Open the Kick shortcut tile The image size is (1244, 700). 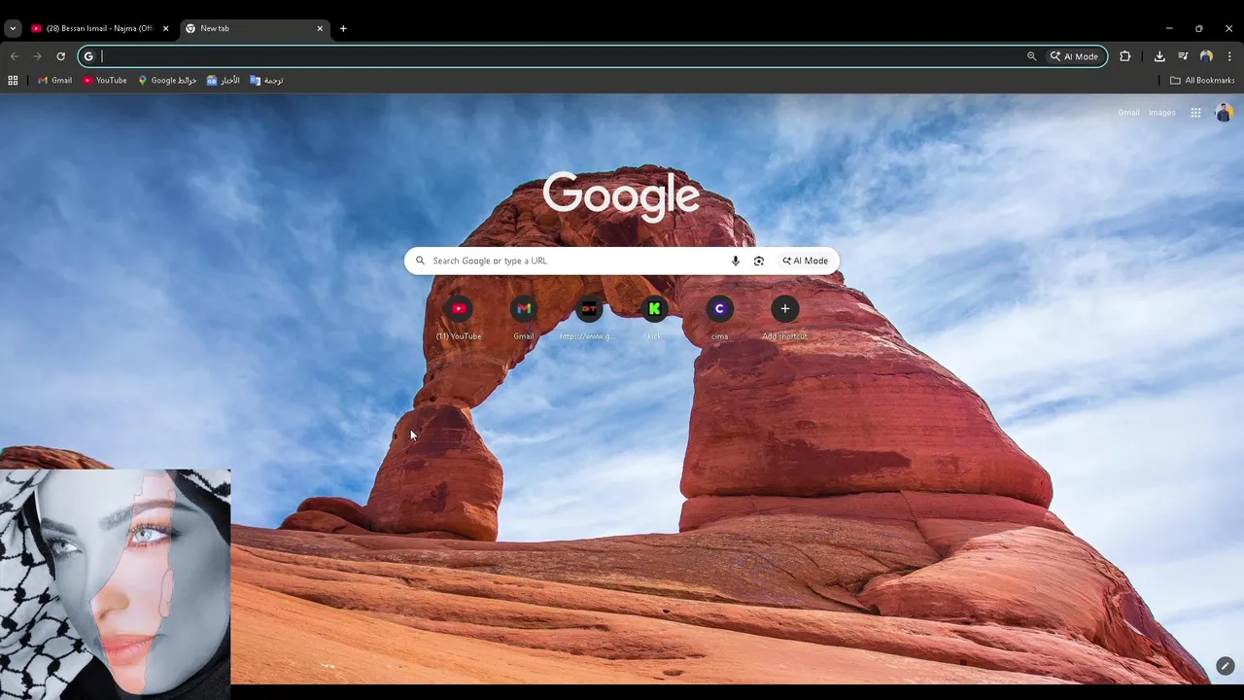pyautogui.click(x=654, y=318)
